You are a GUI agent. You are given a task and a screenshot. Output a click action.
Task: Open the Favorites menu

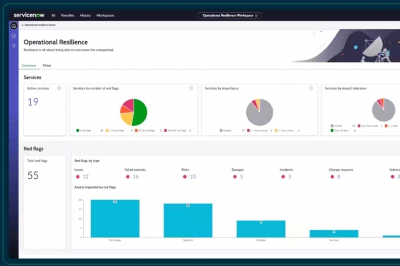(x=68, y=15)
